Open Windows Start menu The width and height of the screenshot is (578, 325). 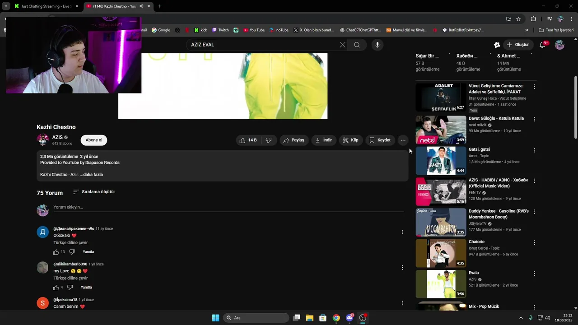(215, 318)
